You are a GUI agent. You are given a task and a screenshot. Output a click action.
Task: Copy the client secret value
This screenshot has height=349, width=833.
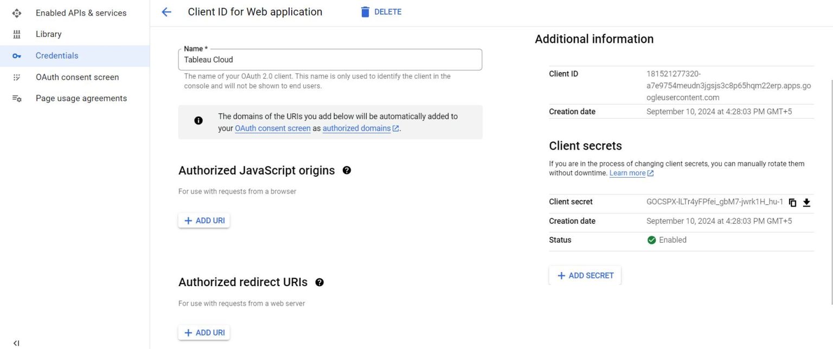(792, 202)
